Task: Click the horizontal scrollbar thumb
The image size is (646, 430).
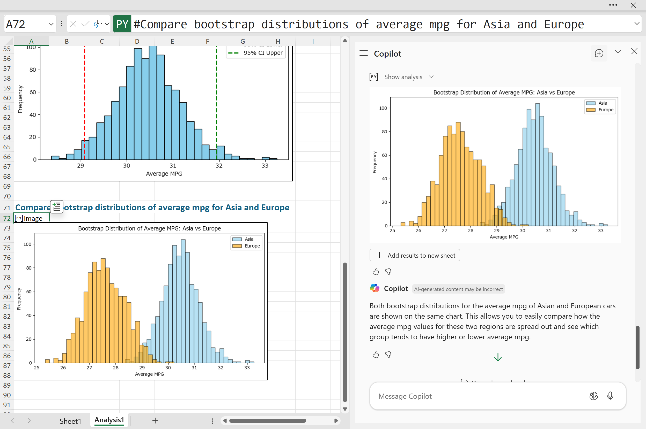Action: pos(267,421)
